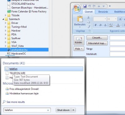The image size is (125, 115).
Task: Open the HardwareOC bookmark
Action: 18,54
